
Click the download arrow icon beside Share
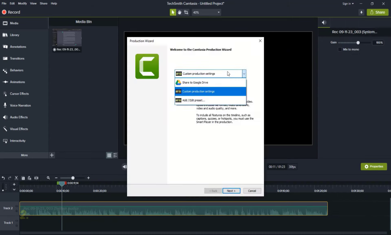(x=361, y=12)
